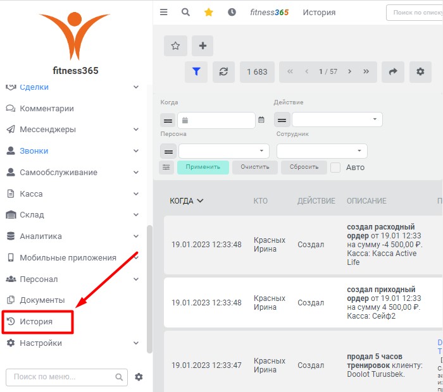Image resolution: width=443 pixels, height=392 pixels.
Task: Jump to last page double-arrow
Action: coord(366,71)
